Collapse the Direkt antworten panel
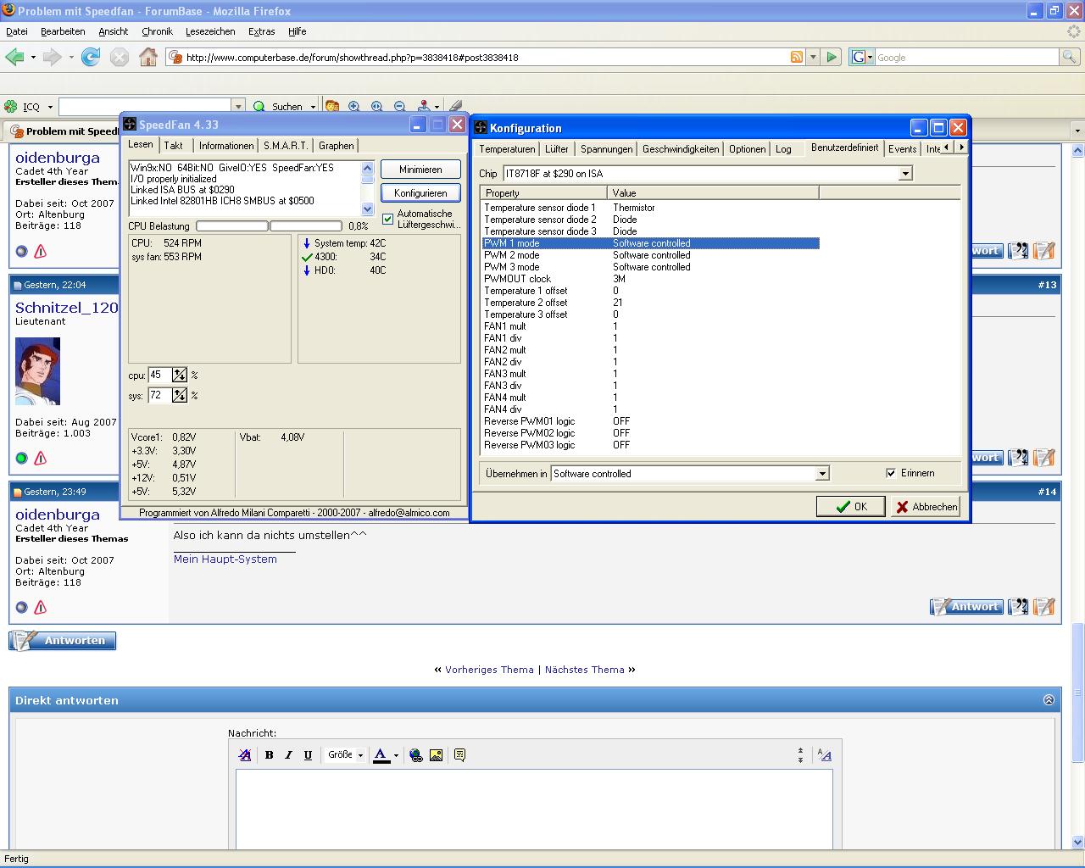The width and height of the screenshot is (1085, 868). (1049, 700)
